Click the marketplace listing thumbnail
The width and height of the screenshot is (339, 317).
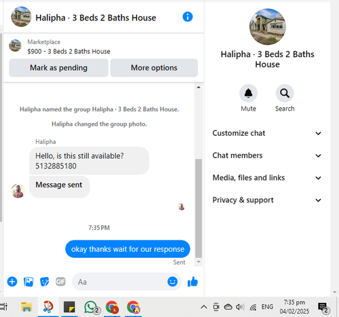pos(15,45)
